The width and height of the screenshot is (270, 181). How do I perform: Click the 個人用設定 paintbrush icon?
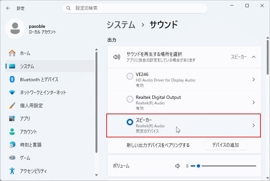12,105
